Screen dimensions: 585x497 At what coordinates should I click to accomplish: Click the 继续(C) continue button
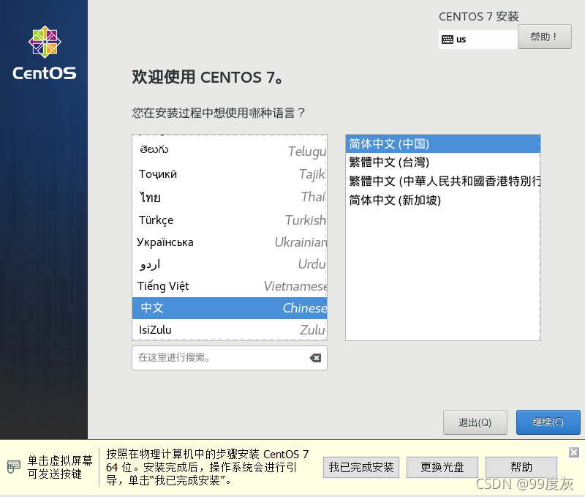pyautogui.click(x=548, y=422)
